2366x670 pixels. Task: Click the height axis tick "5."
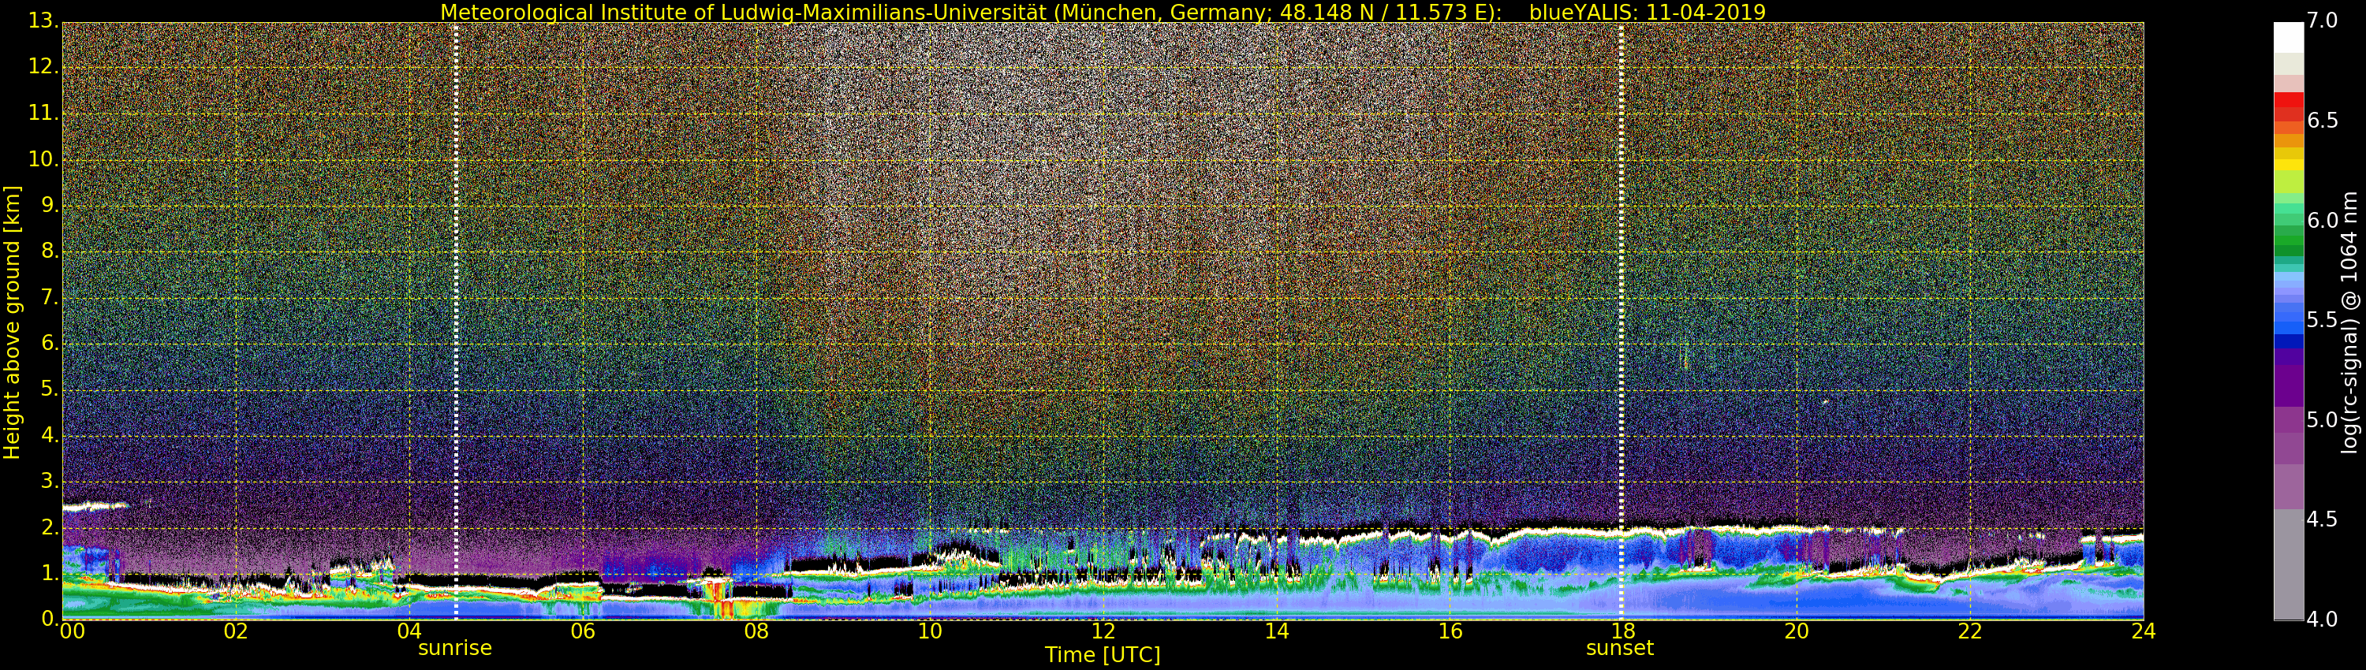pyautogui.click(x=50, y=389)
